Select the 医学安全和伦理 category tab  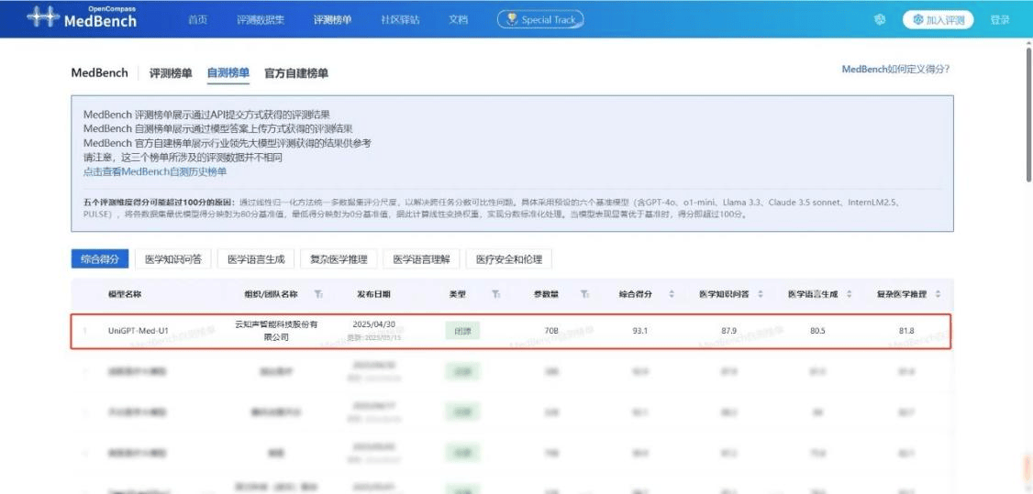pos(509,259)
